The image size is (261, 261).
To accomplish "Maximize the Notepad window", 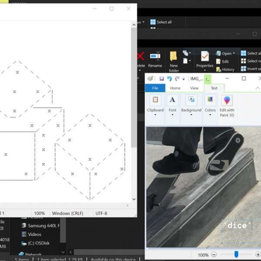I will tap(111, 9).
